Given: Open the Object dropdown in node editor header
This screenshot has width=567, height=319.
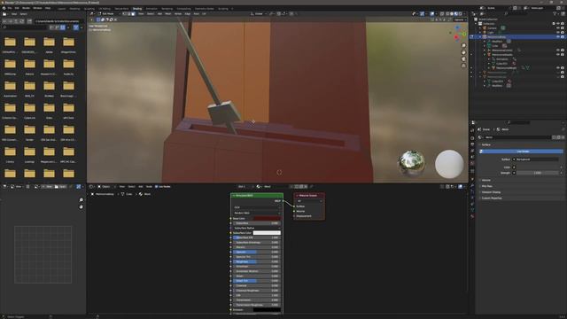Looking at the screenshot, I should (105, 187).
